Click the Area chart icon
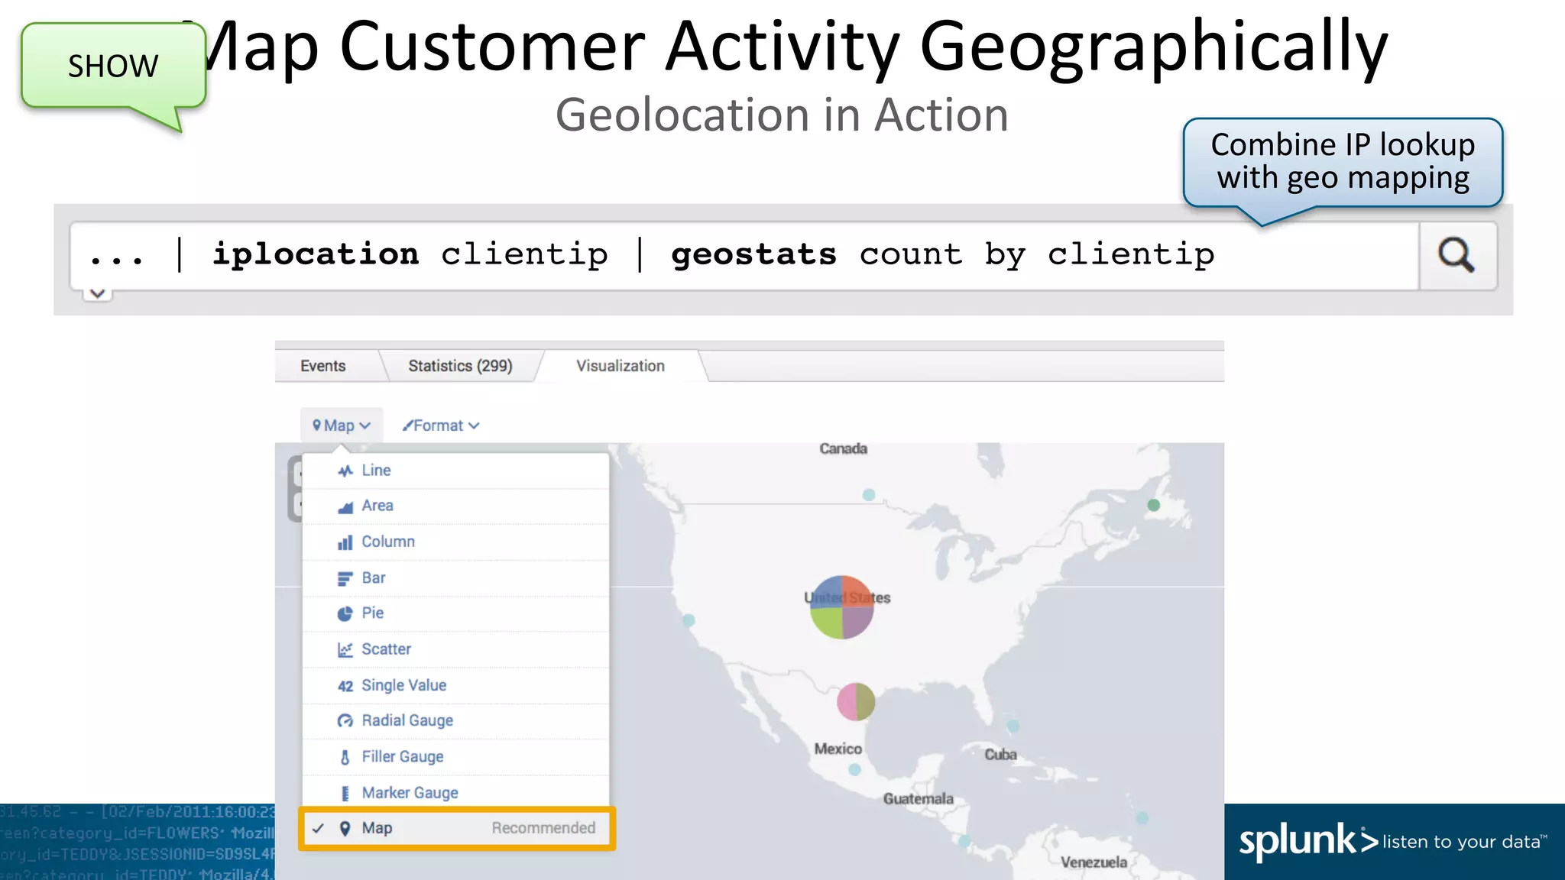 [345, 506]
